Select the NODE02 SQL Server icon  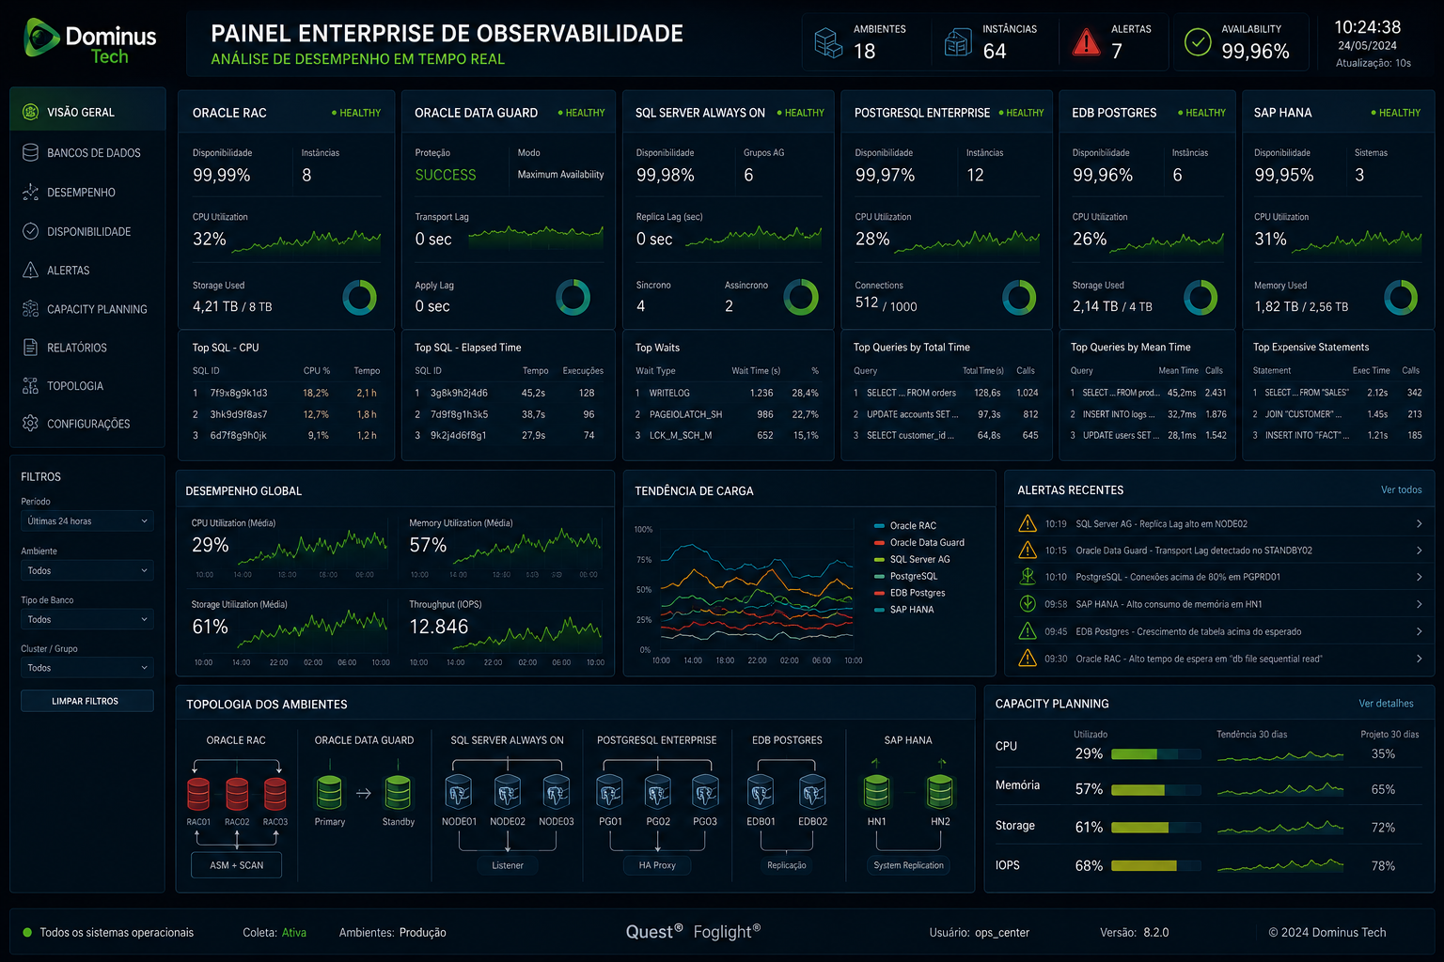click(508, 792)
